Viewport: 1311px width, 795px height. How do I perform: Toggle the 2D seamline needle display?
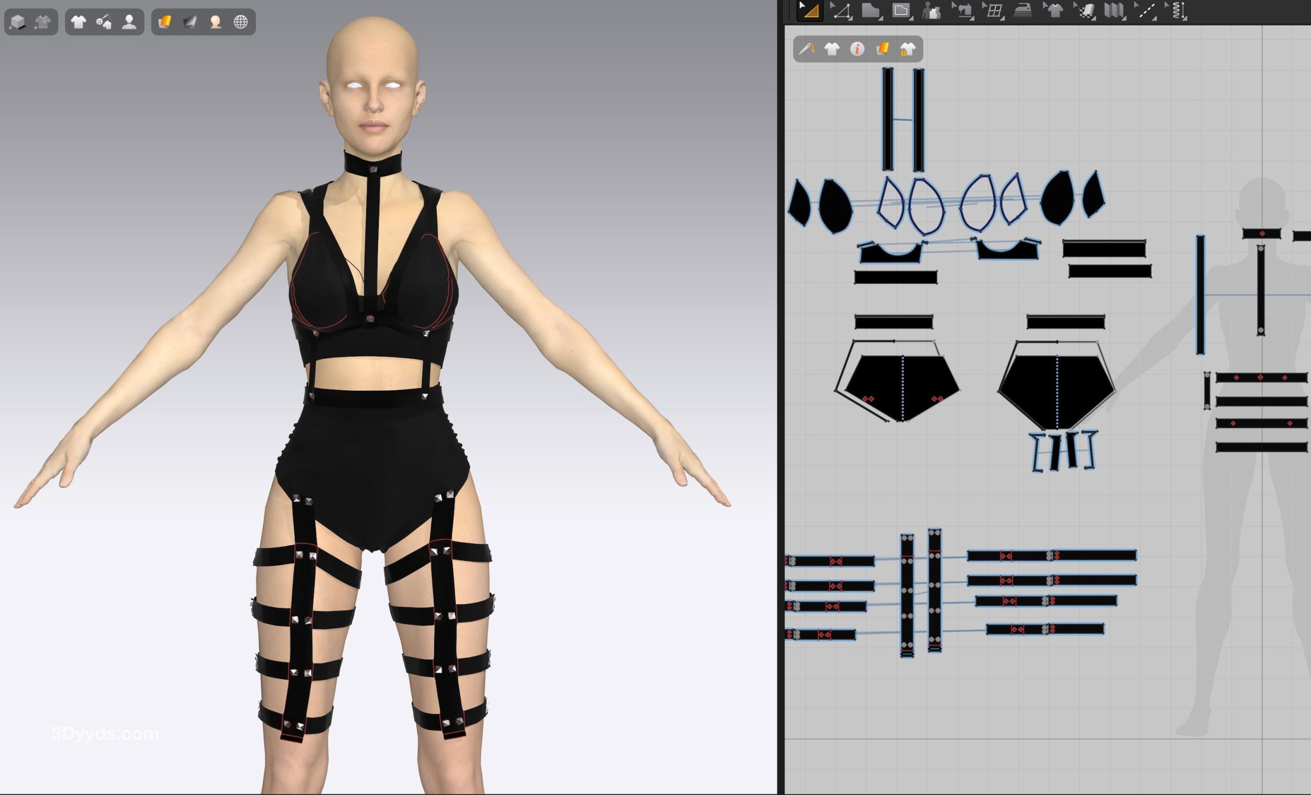coord(807,50)
